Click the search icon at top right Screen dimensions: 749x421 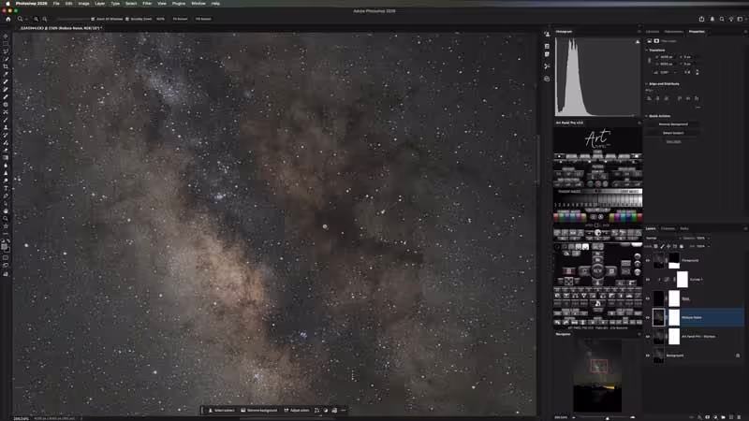(722, 19)
